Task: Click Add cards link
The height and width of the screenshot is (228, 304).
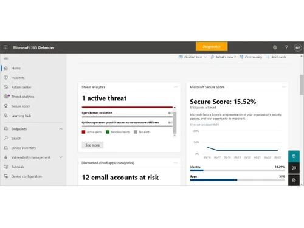Action: pyautogui.click(x=279, y=57)
